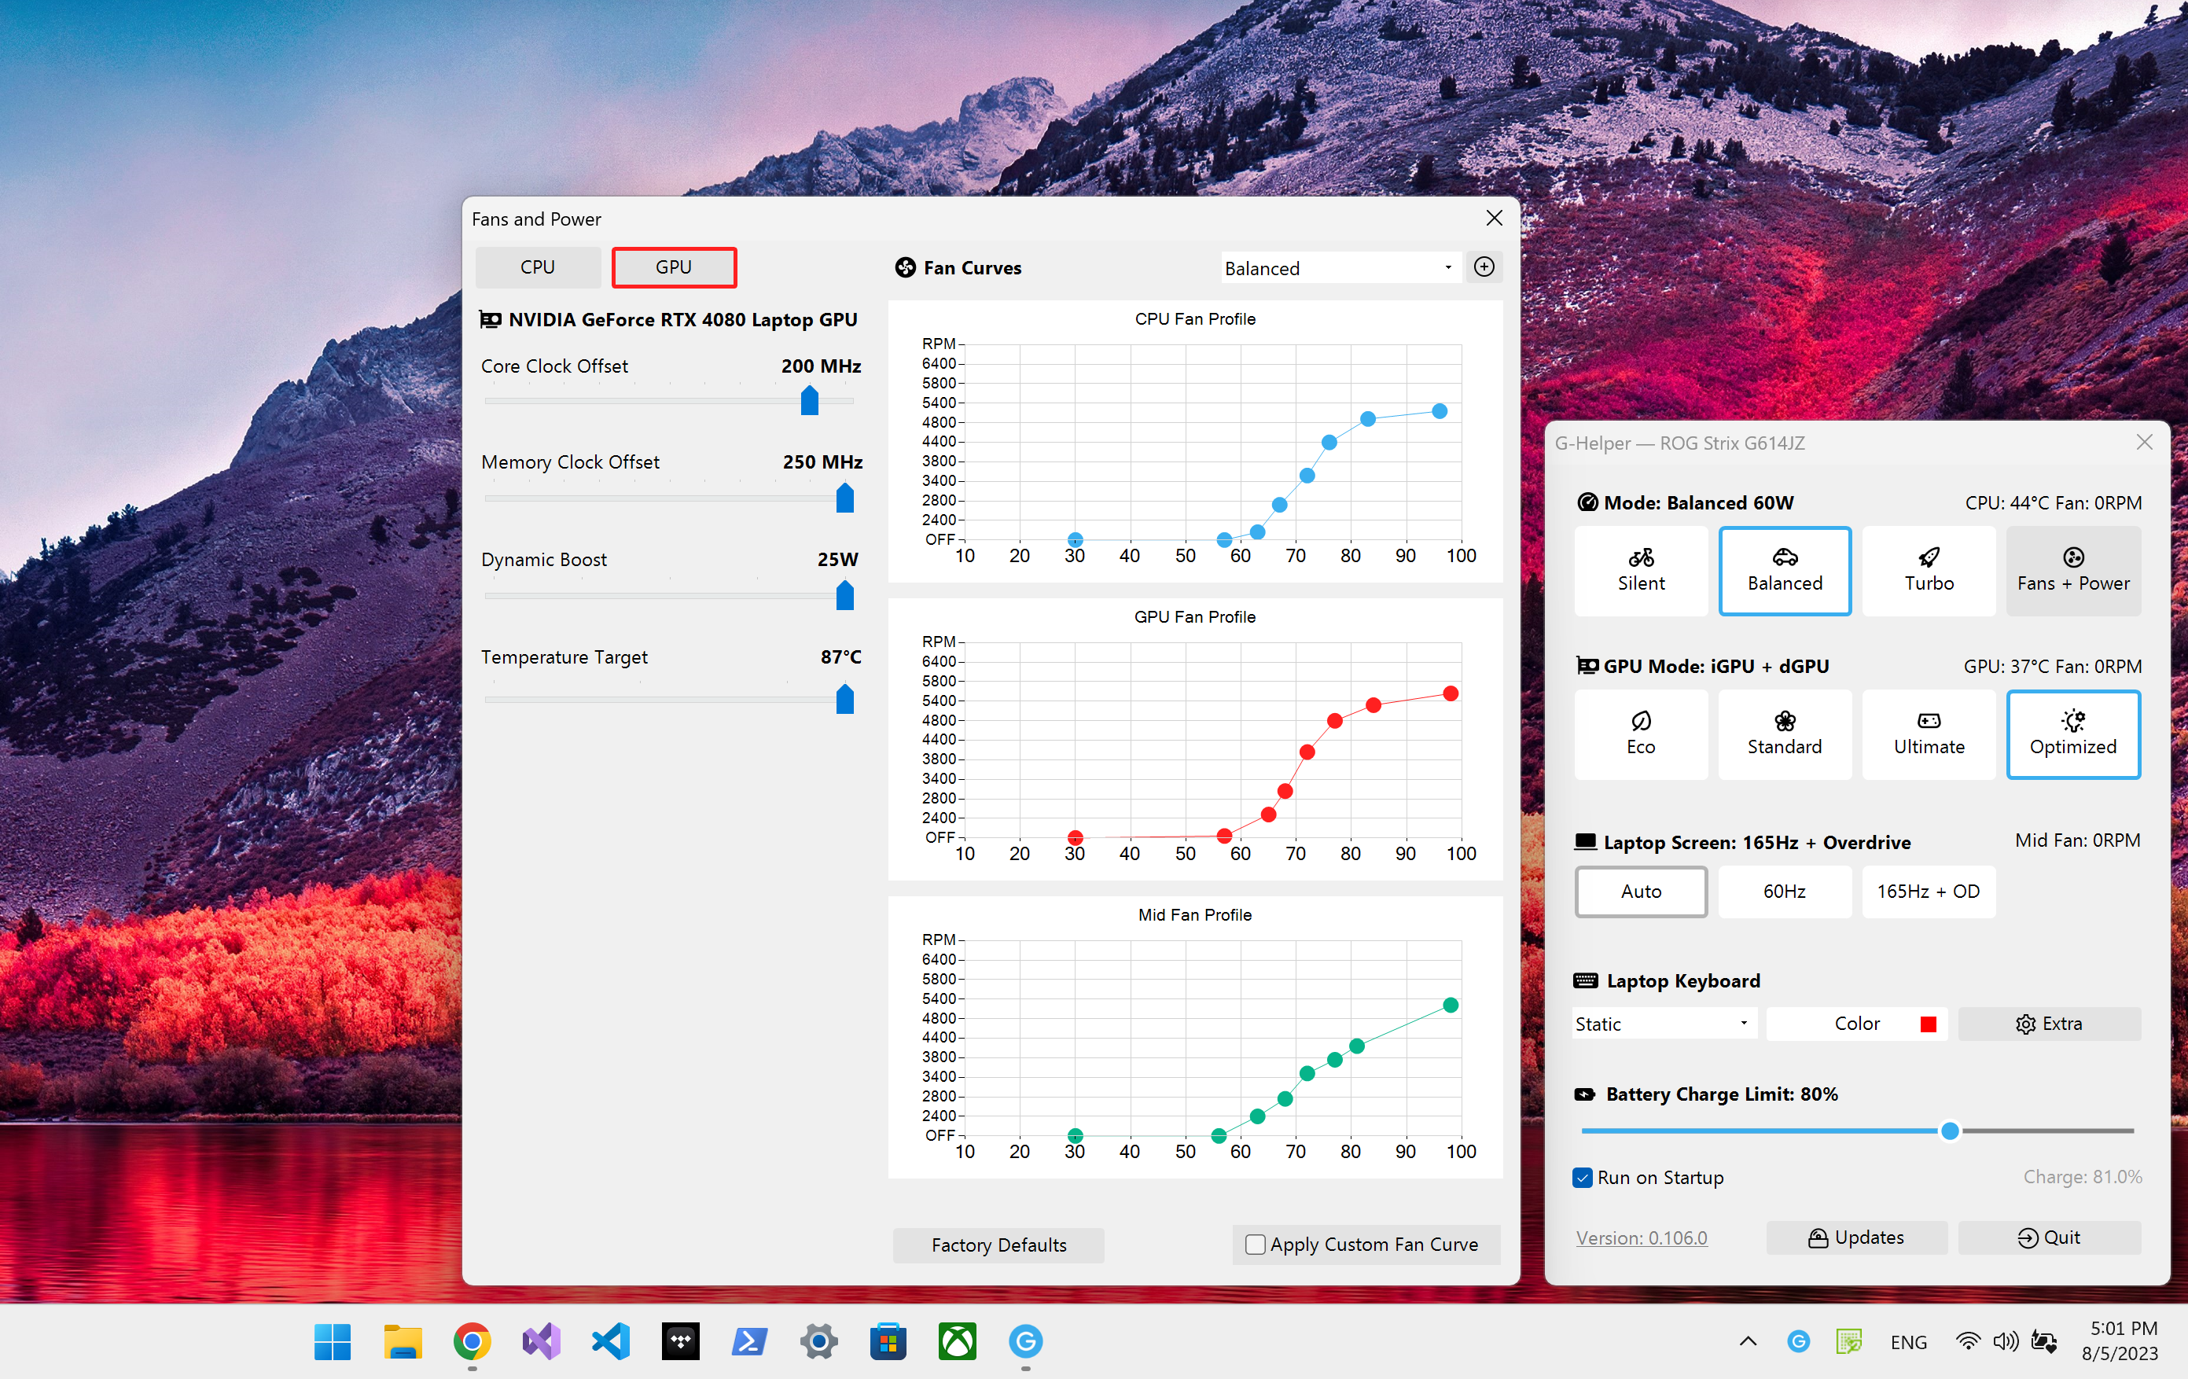Open Xbox app from the taskbar
This screenshot has height=1379, width=2188.
pos(957,1342)
